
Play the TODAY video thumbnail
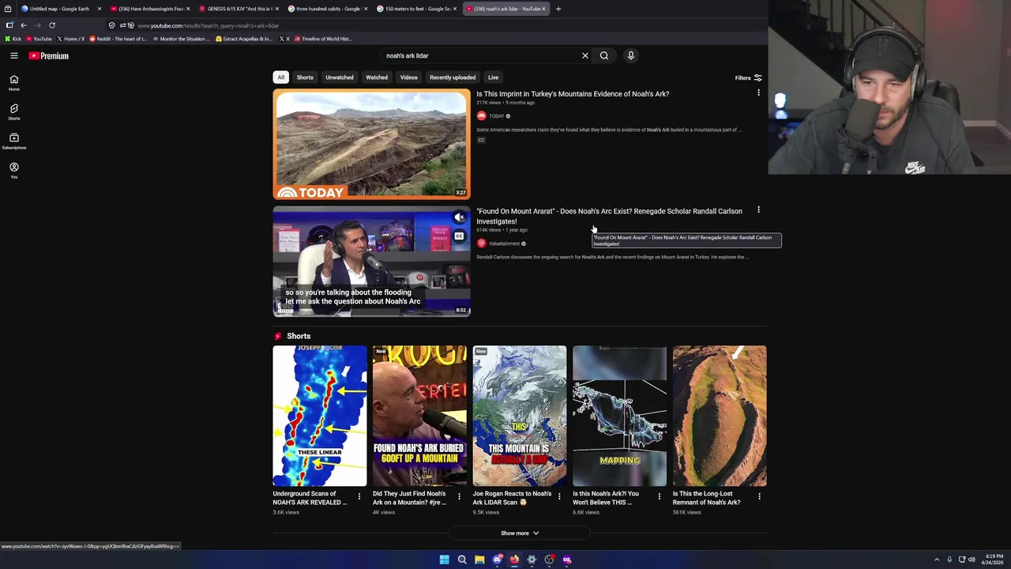pyautogui.click(x=371, y=144)
